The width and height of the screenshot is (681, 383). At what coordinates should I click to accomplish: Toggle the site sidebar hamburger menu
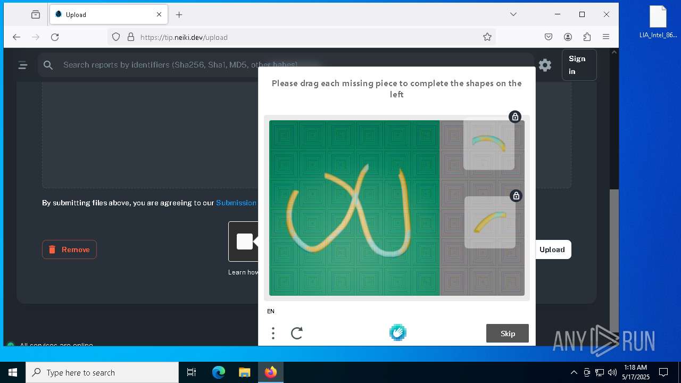[23, 65]
